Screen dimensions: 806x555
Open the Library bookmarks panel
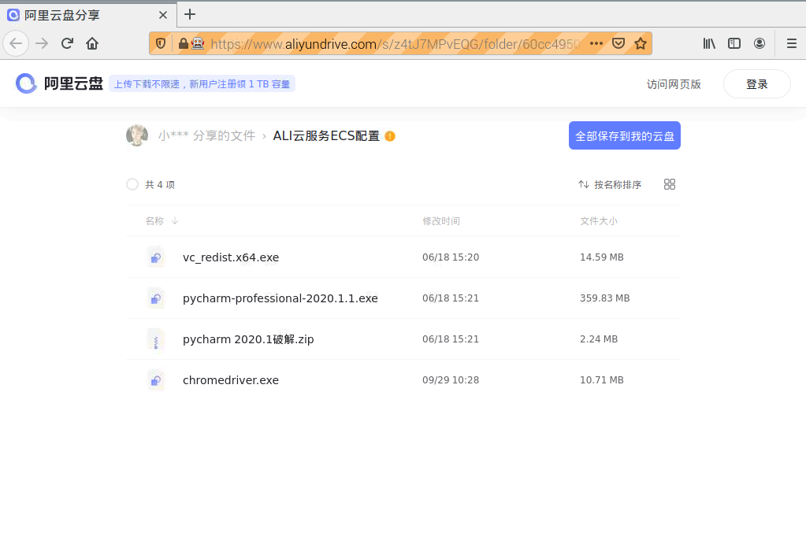pos(709,43)
